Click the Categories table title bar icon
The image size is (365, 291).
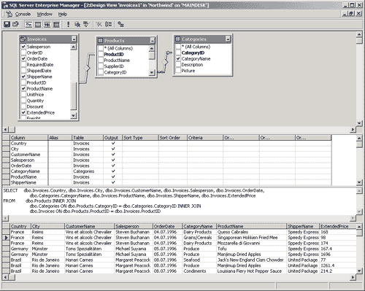click(178, 39)
